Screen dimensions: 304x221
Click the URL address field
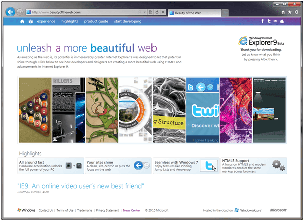pos(83,12)
